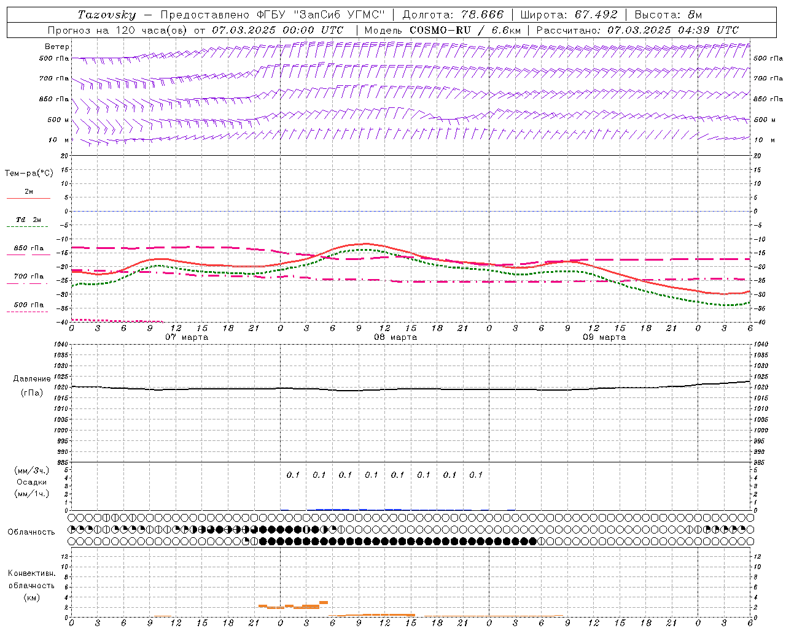Click the solid line sample under 2м legend

click(x=28, y=198)
